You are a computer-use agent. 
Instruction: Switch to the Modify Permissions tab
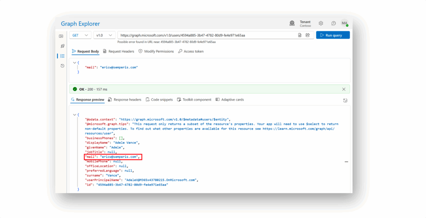click(x=156, y=51)
